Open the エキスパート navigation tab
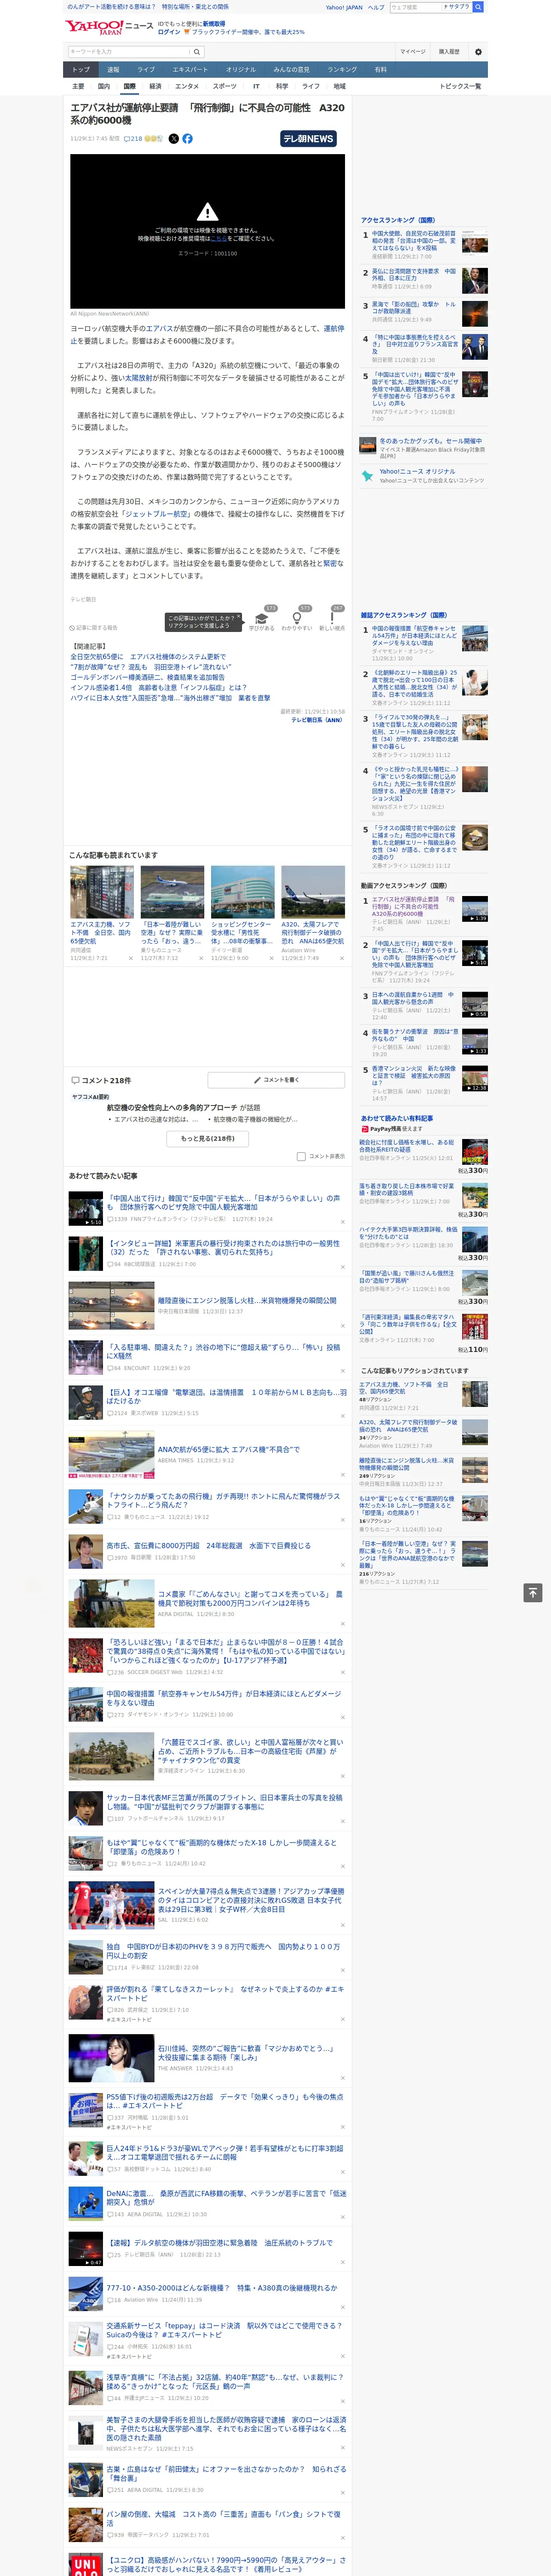The height and width of the screenshot is (2576, 551). [190, 70]
